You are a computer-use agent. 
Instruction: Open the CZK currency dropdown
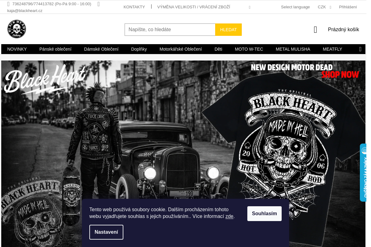pyautogui.click(x=324, y=7)
